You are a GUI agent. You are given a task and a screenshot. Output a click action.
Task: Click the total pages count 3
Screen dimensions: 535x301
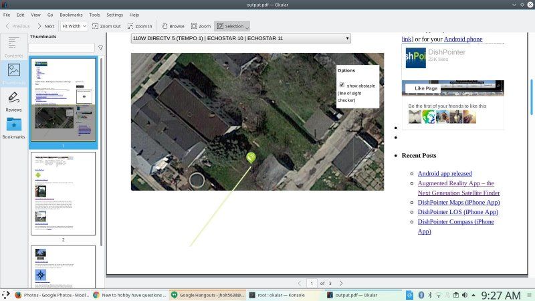coord(330,283)
